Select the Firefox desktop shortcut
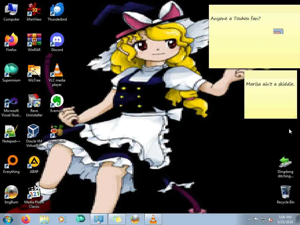 point(11,42)
